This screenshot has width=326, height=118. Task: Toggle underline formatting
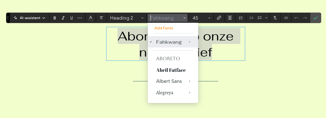[x=72, y=18]
